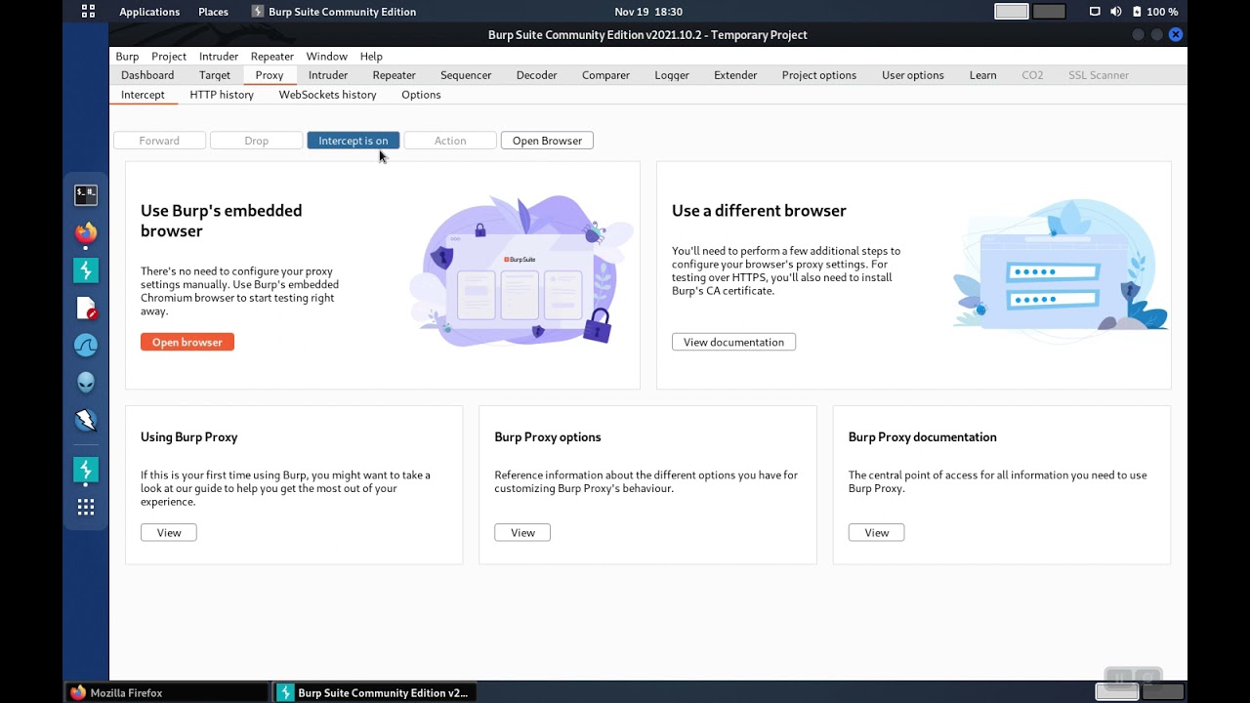The height and width of the screenshot is (703, 1250).
Task: Open the Burp Suite Community Edition app menu in top panel
Action: [x=334, y=12]
